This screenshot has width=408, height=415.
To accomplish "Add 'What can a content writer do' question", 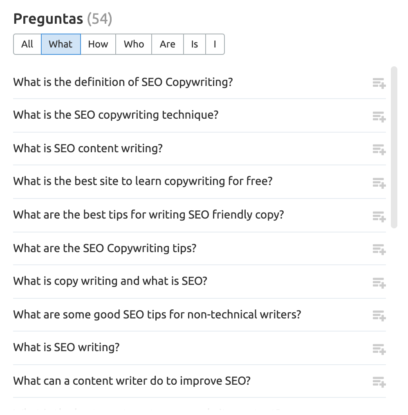I will tap(379, 382).
